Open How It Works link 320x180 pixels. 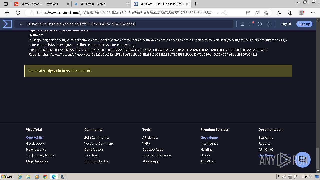coord(36,149)
